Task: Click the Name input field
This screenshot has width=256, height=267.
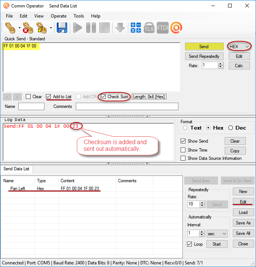Action: (x=31, y=106)
